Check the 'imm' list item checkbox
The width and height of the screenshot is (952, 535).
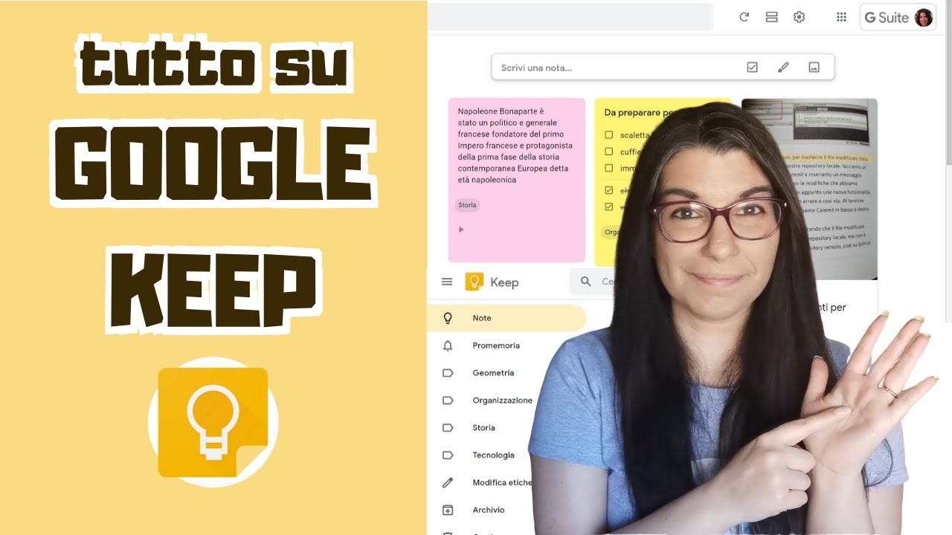(608, 169)
